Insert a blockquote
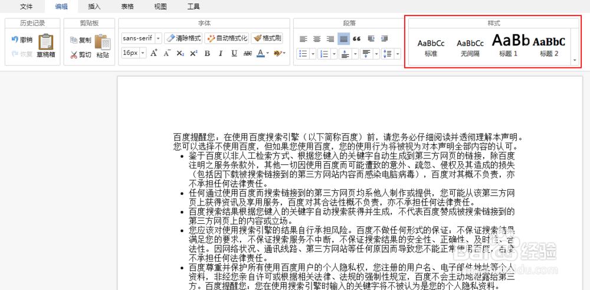The width and height of the screenshot is (590, 290). 357,39
